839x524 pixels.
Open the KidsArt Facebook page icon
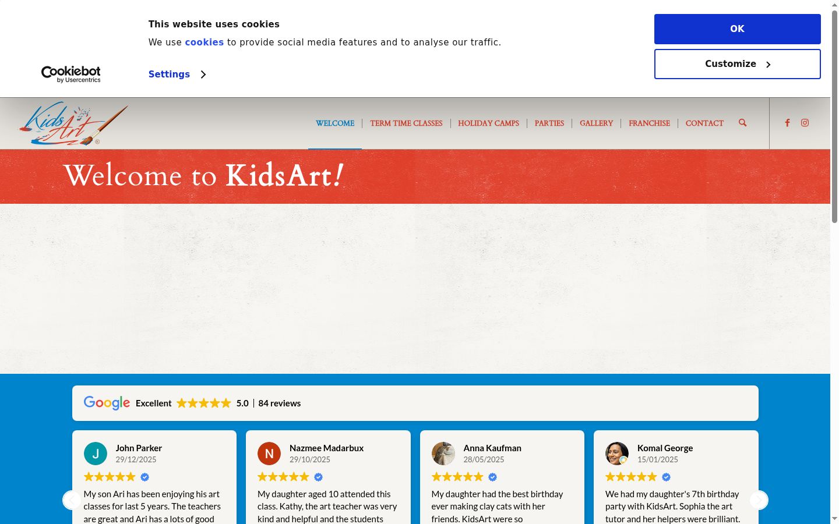tap(787, 123)
